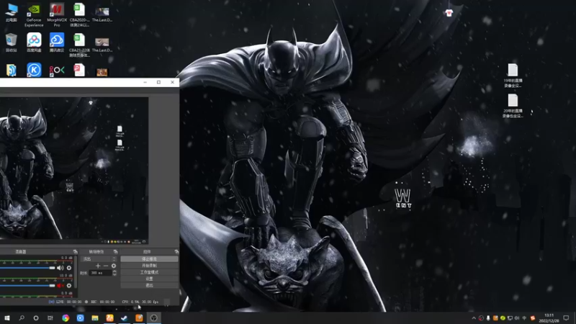576x324 pixels.
Task: Click the speaker icon on first mixer channel
Action: tap(60, 268)
